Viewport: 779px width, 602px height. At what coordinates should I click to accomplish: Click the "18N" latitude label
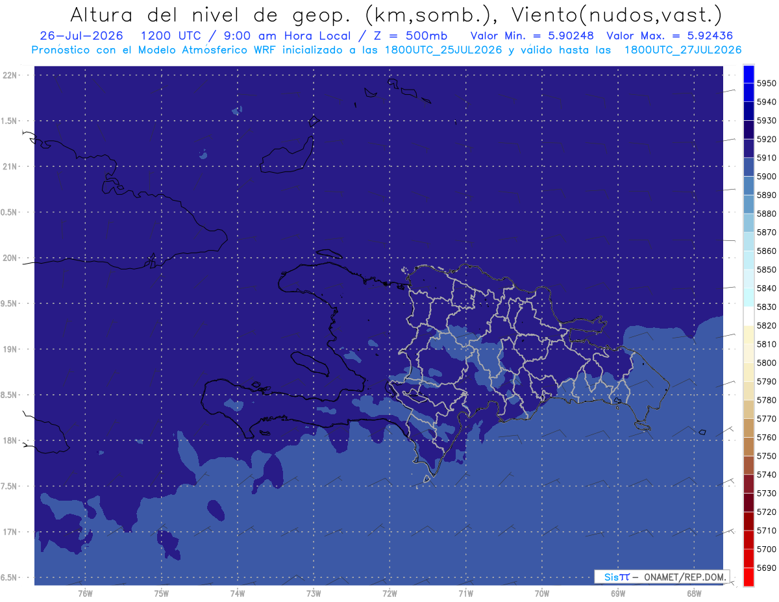tap(9, 440)
